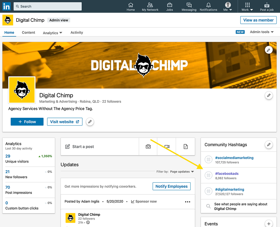The height and width of the screenshot is (227, 280).
Task: Add a document using page icon
Action: 185,146
